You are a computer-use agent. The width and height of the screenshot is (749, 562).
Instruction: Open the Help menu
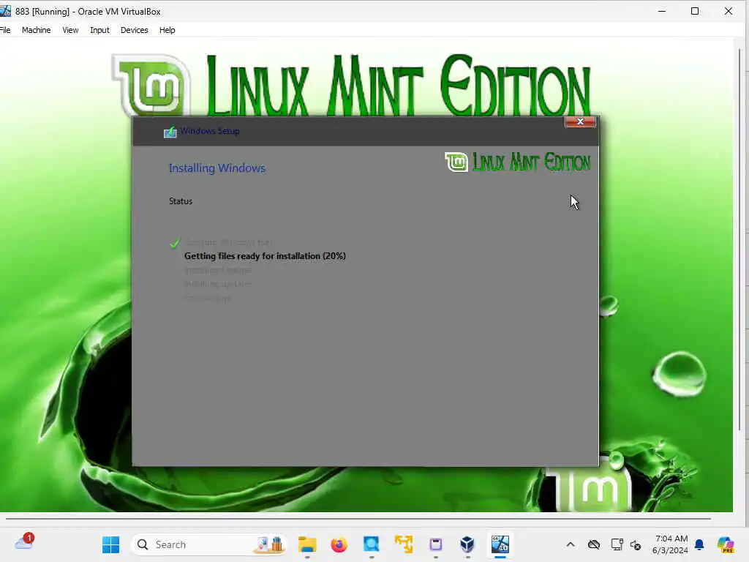168,30
